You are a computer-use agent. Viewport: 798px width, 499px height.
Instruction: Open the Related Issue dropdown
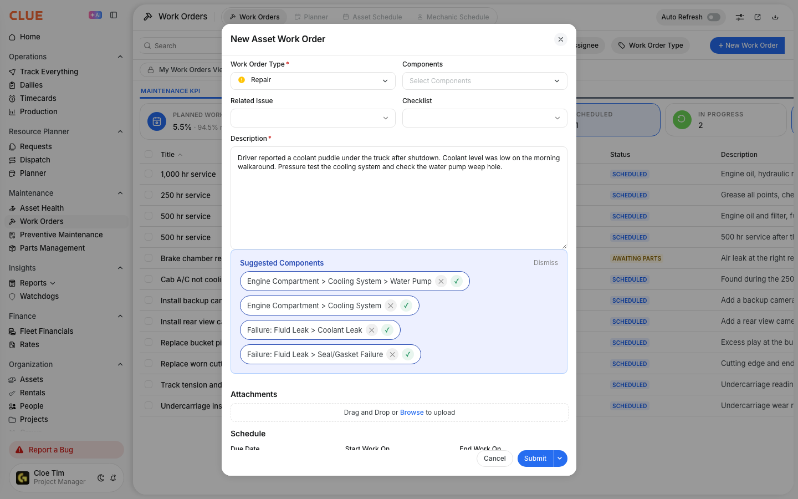pos(313,118)
